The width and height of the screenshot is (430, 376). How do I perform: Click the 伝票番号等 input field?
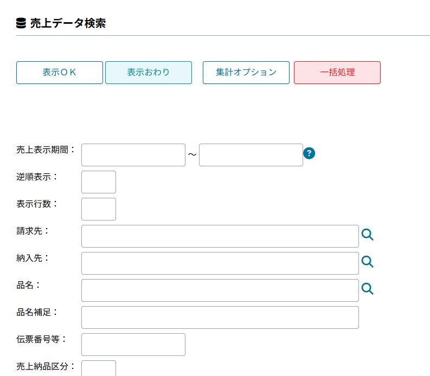pos(133,345)
